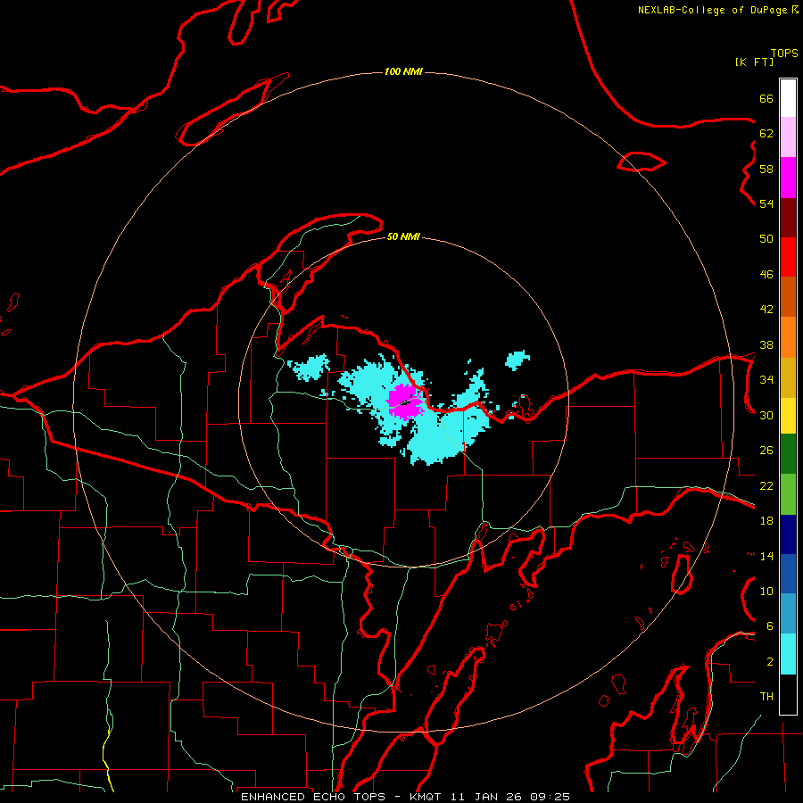Click the gold legend swatch

(788, 378)
